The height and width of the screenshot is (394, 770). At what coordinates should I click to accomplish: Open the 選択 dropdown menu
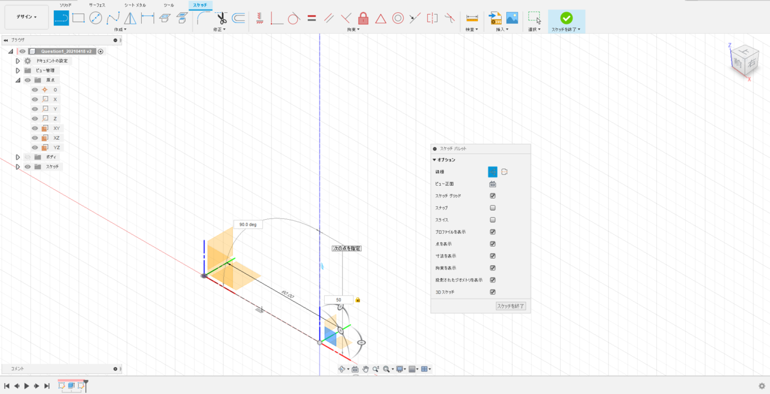point(534,29)
